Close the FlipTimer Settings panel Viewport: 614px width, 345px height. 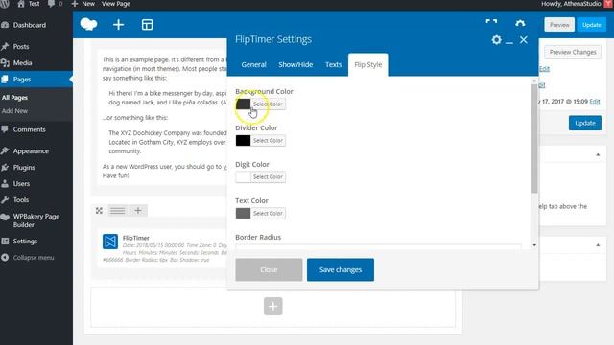pyautogui.click(x=524, y=40)
